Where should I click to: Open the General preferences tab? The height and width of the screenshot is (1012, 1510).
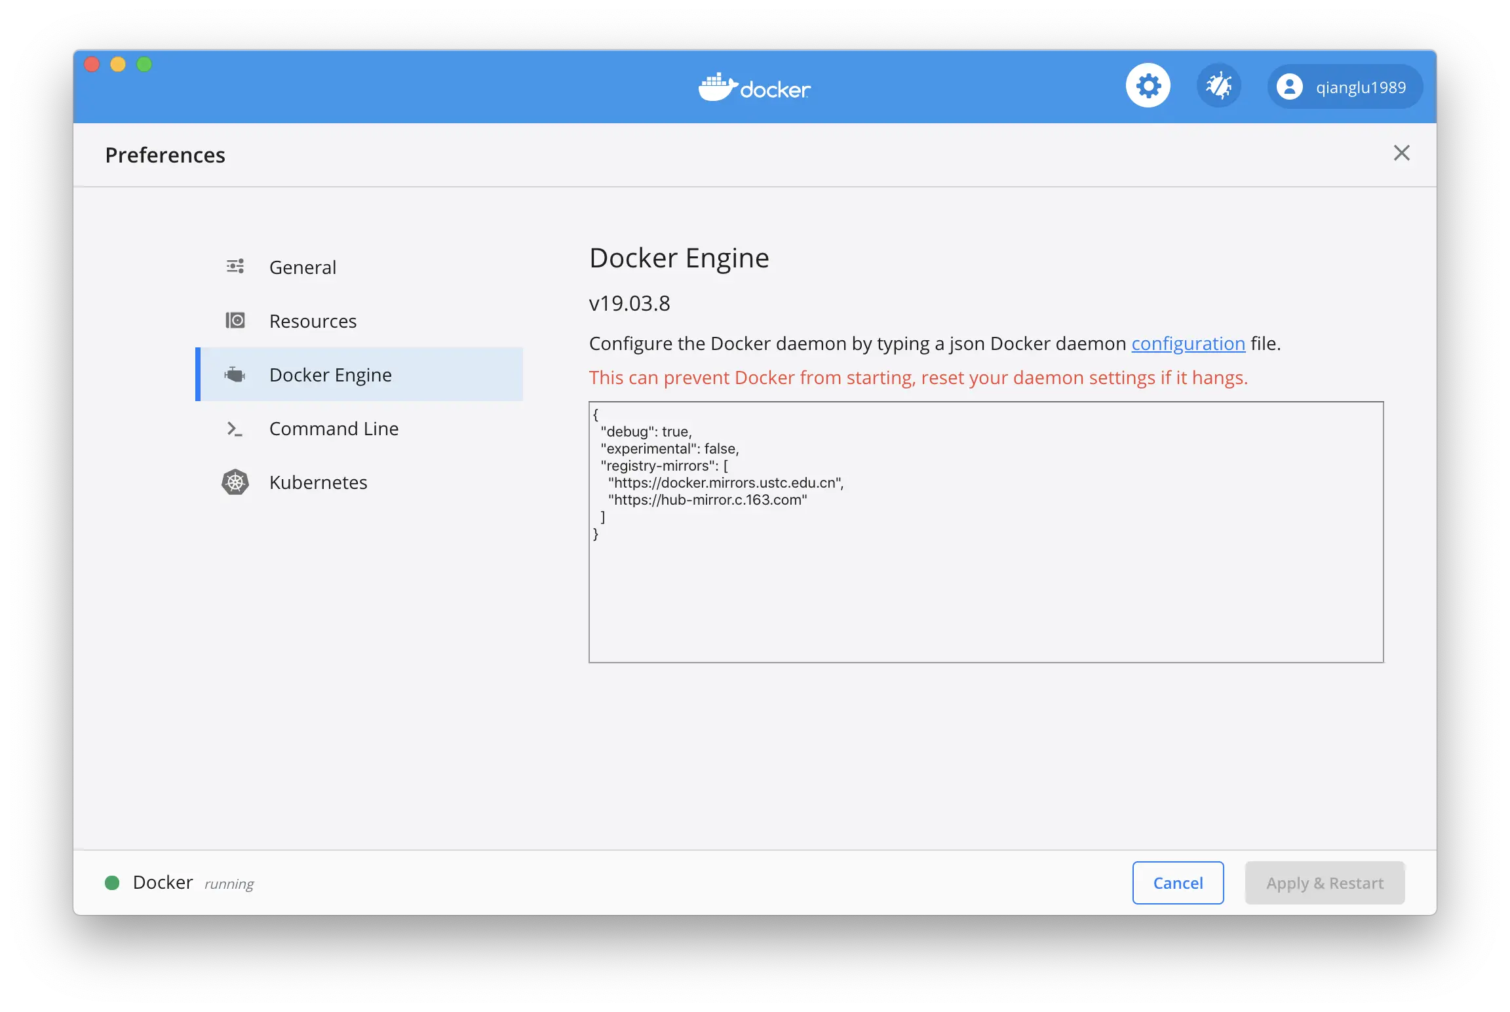pyautogui.click(x=303, y=267)
